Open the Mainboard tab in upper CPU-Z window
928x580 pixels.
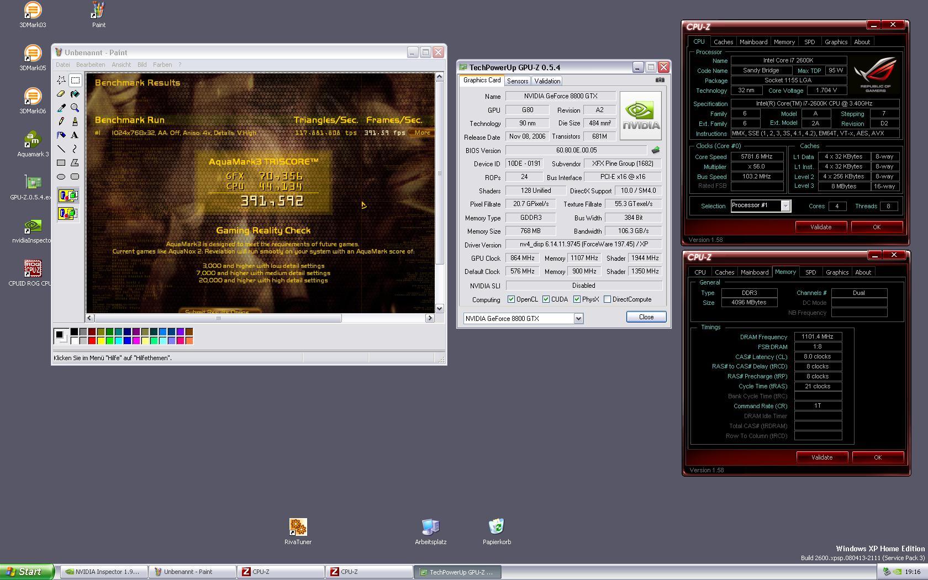point(753,42)
